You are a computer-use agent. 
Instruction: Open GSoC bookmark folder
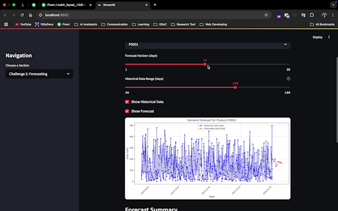coord(160,24)
